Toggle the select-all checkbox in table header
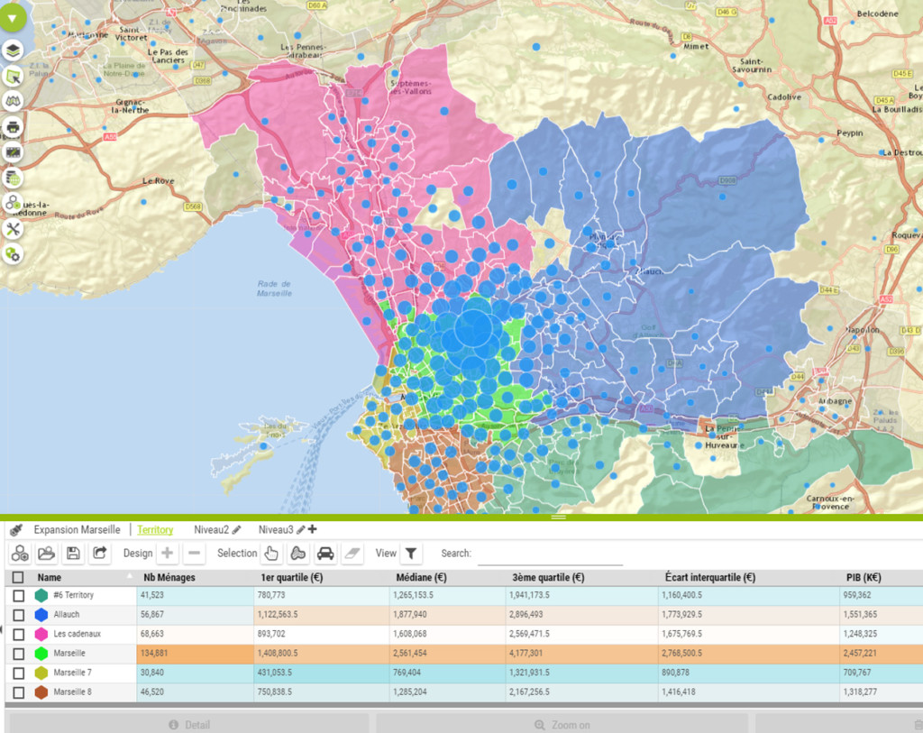The height and width of the screenshot is (733, 923). 19,577
